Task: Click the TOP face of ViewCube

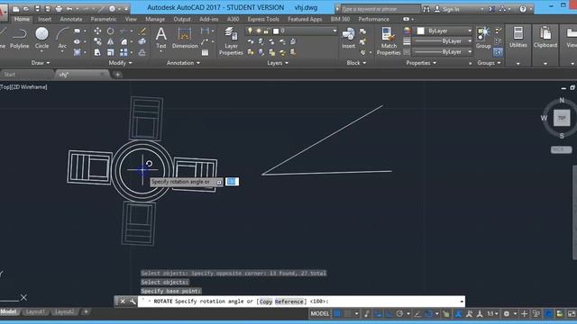Action: coord(562,118)
